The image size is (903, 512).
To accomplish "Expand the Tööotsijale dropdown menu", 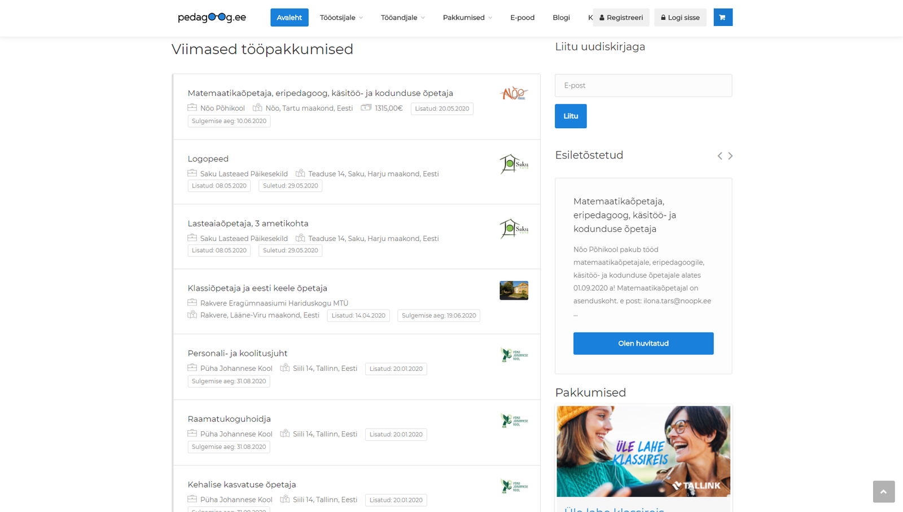I will [341, 17].
